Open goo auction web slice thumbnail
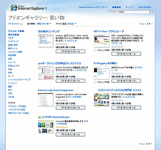The image size is (161, 150). pyautogui.click(x=46, y=73)
